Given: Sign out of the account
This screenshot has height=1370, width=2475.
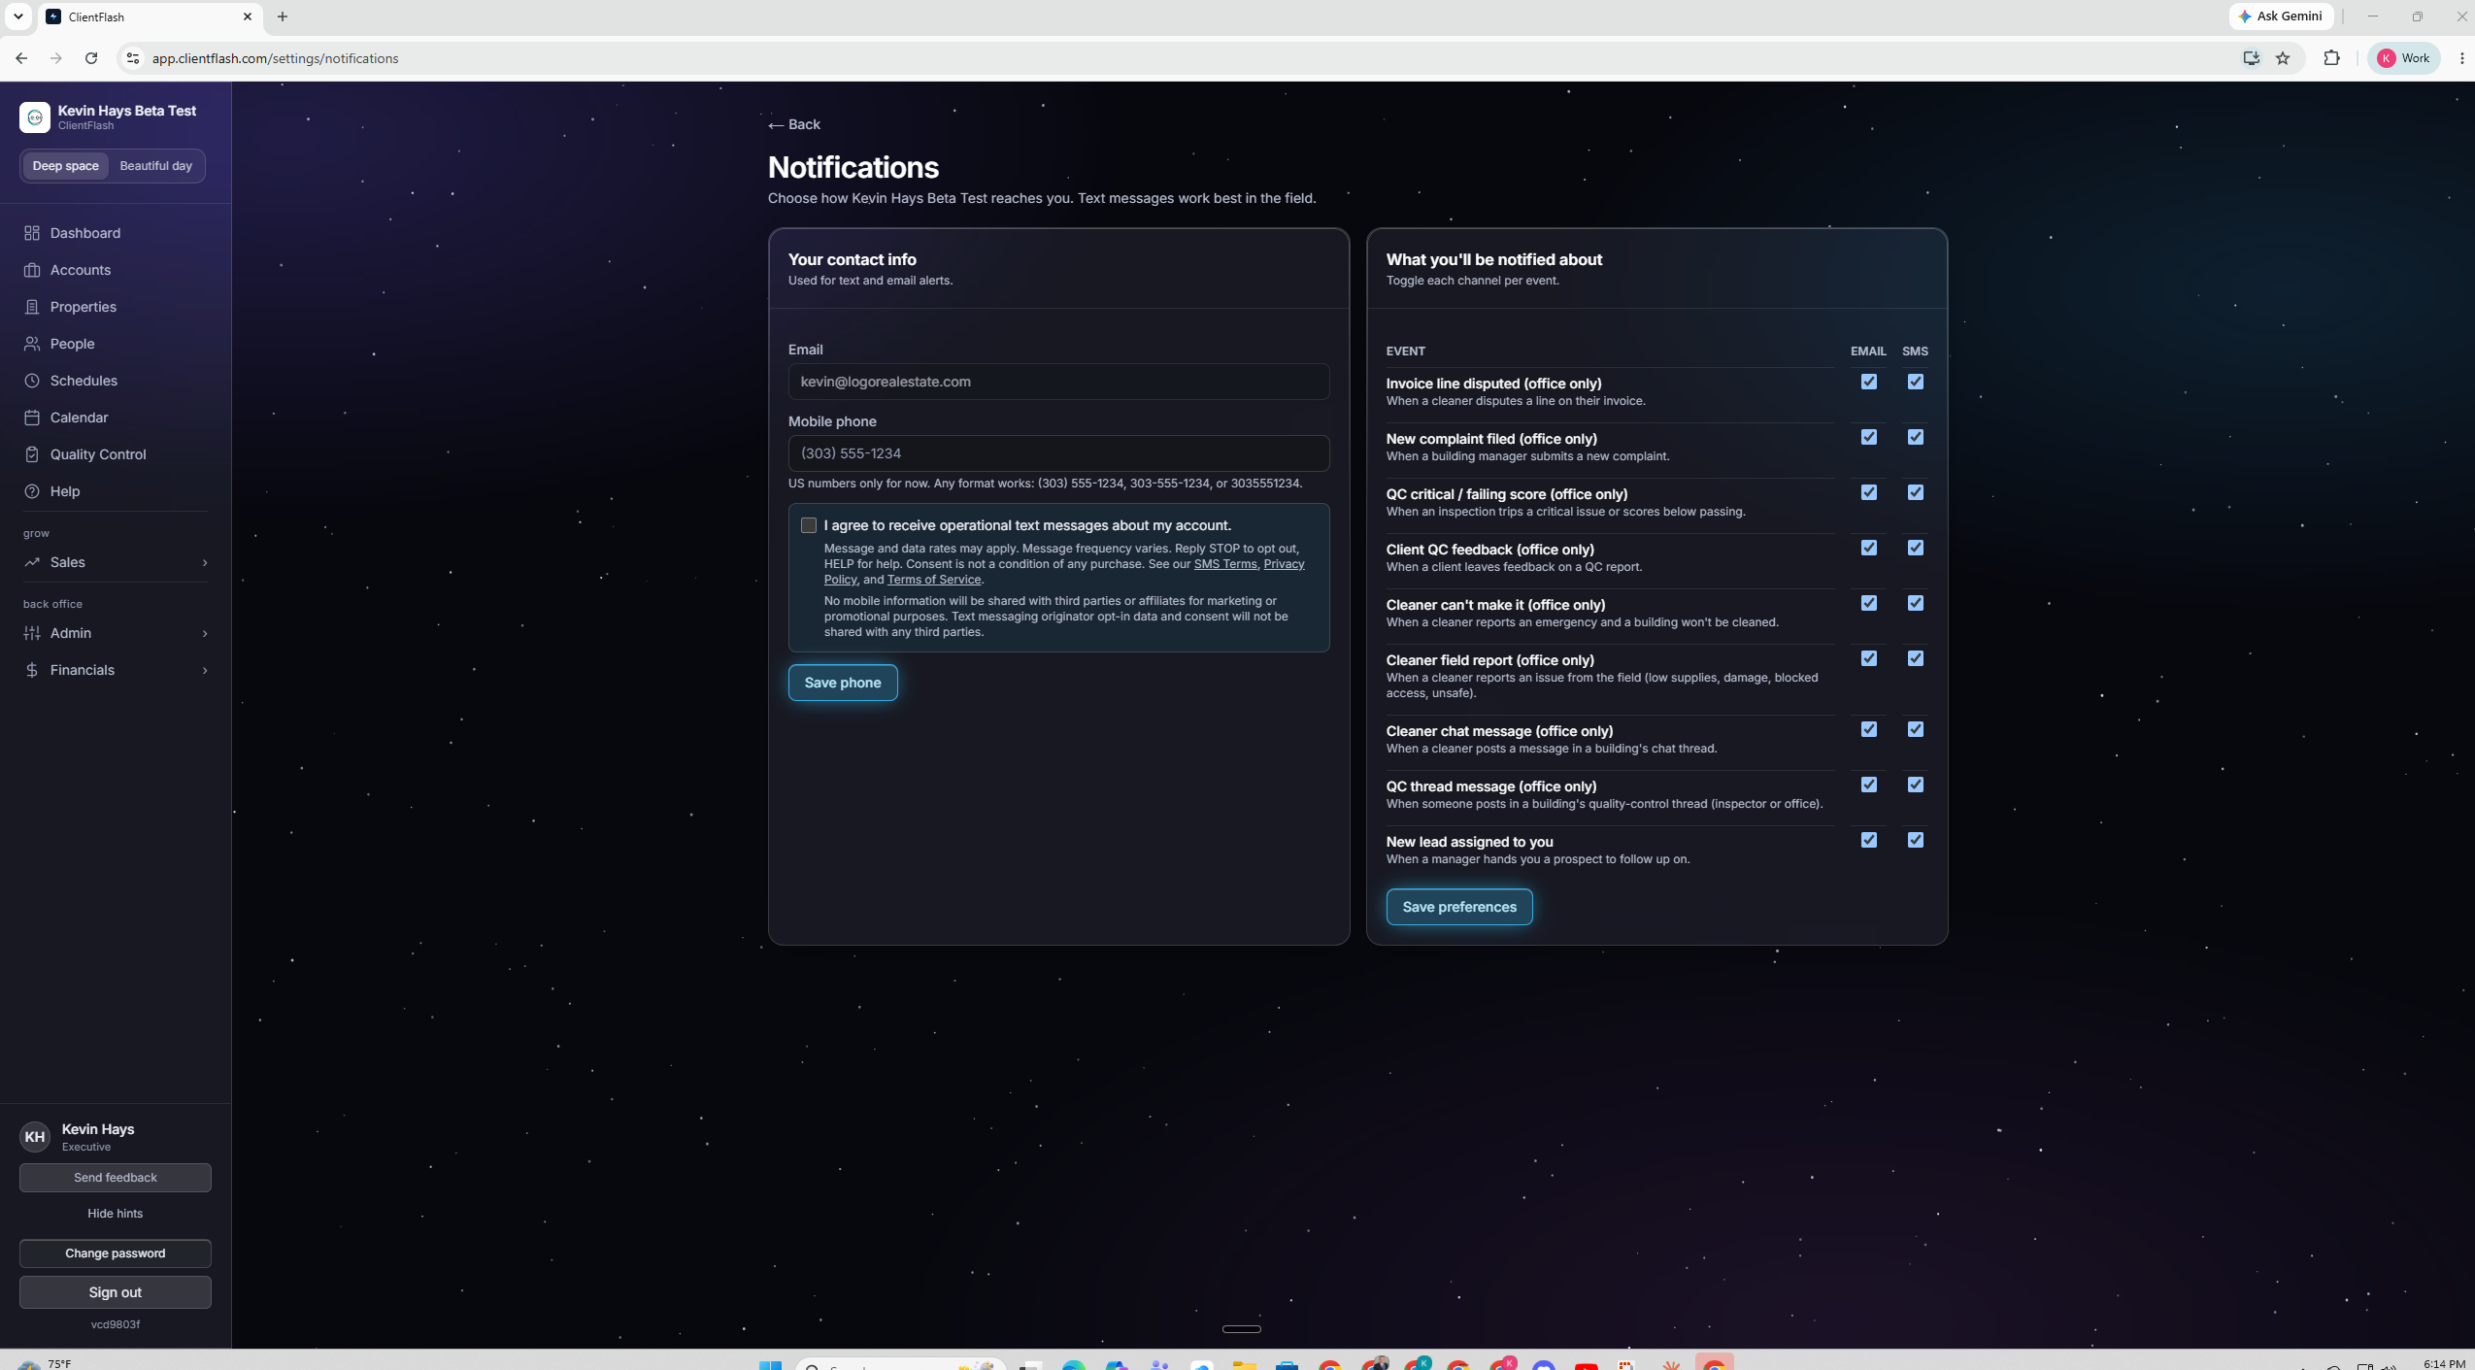Looking at the screenshot, I should (116, 1292).
